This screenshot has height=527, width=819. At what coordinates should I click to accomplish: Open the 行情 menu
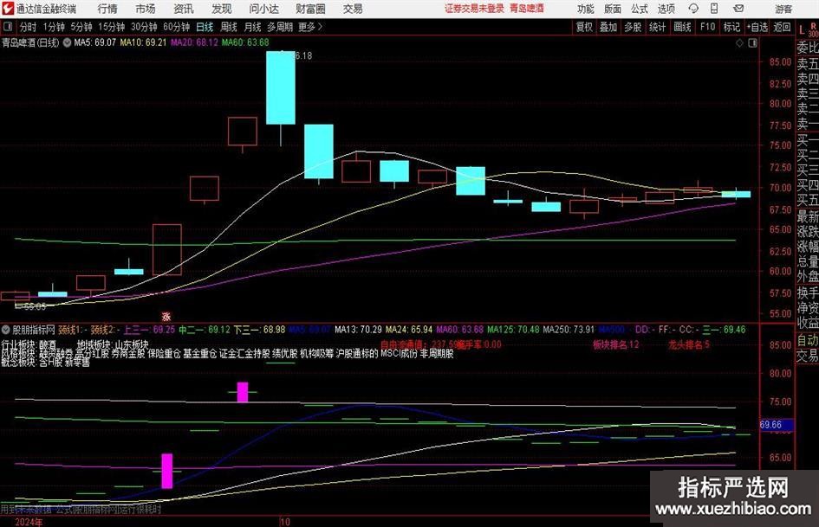tap(107, 9)
